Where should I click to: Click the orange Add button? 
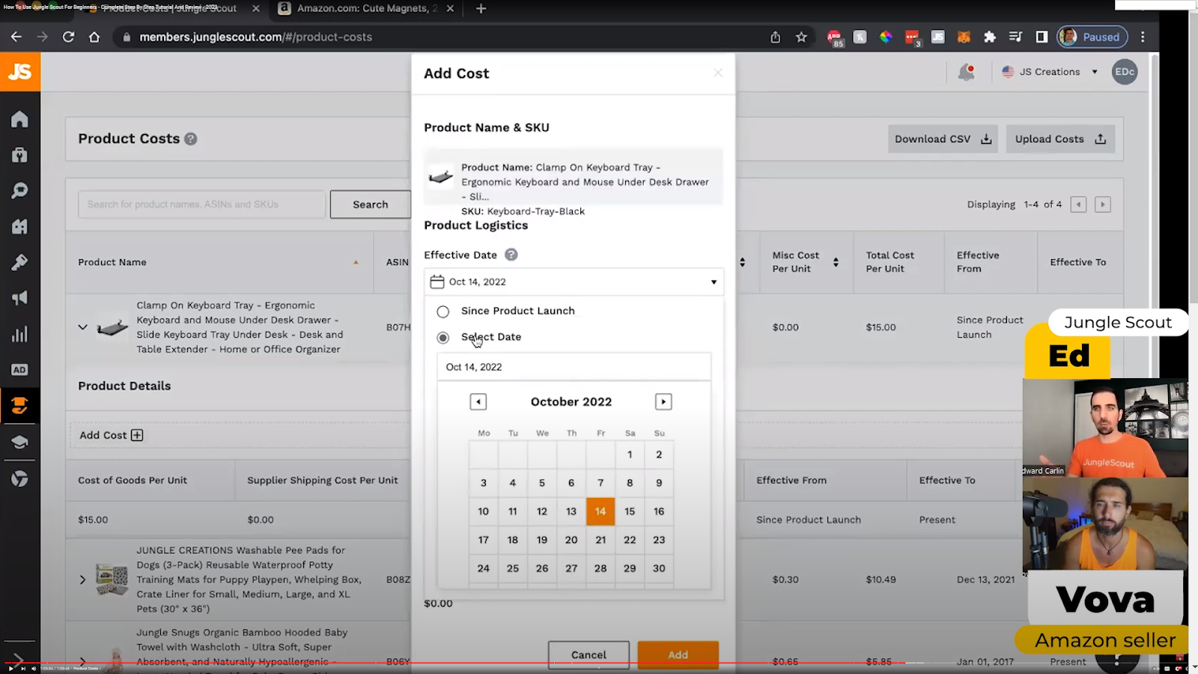(678, 655)
